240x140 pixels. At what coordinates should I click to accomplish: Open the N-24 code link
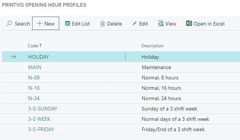tap(34, 98)
